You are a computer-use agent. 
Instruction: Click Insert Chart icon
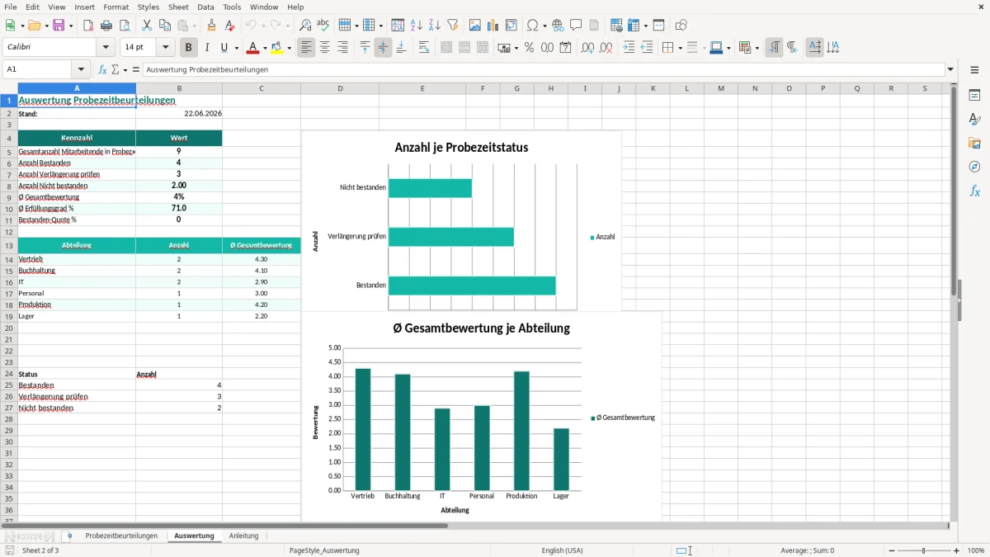click(493, 26)
